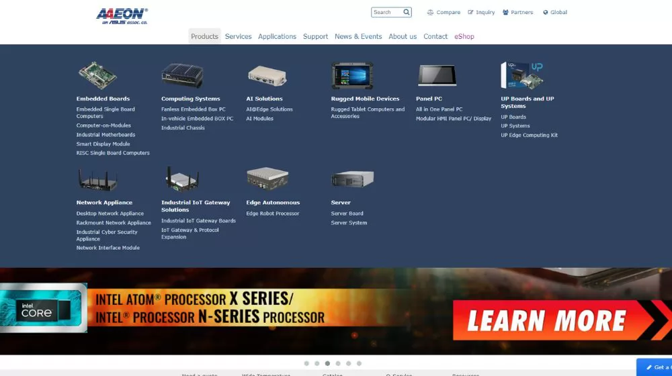The image size is (672, 376).
Task: Click the Inquiry edit icon
Action: (470, 12)
